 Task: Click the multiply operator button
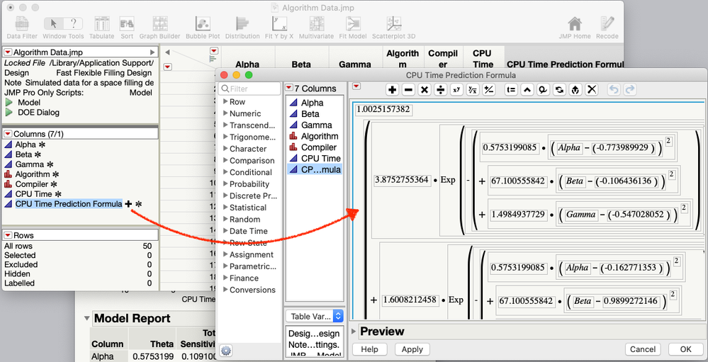424,90
